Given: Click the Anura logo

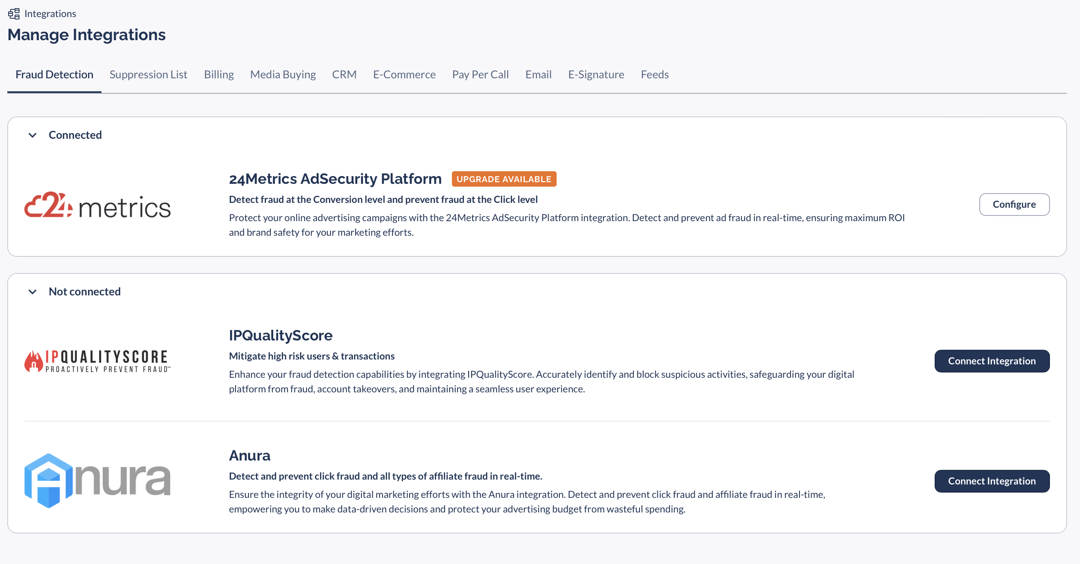Looking at the screenshot, I should point(97,480).
